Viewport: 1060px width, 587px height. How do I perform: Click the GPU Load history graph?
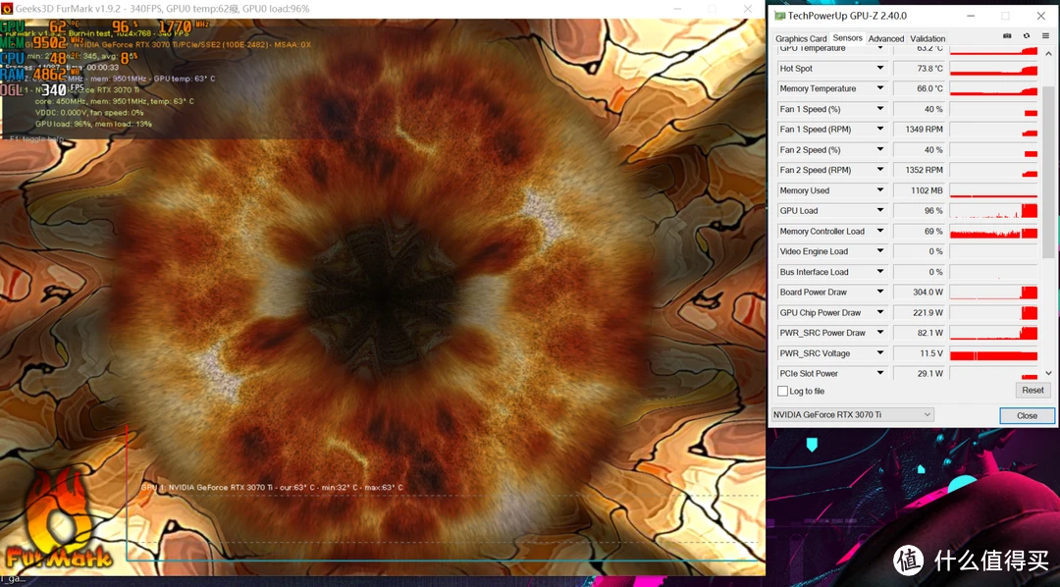[993, 211]
